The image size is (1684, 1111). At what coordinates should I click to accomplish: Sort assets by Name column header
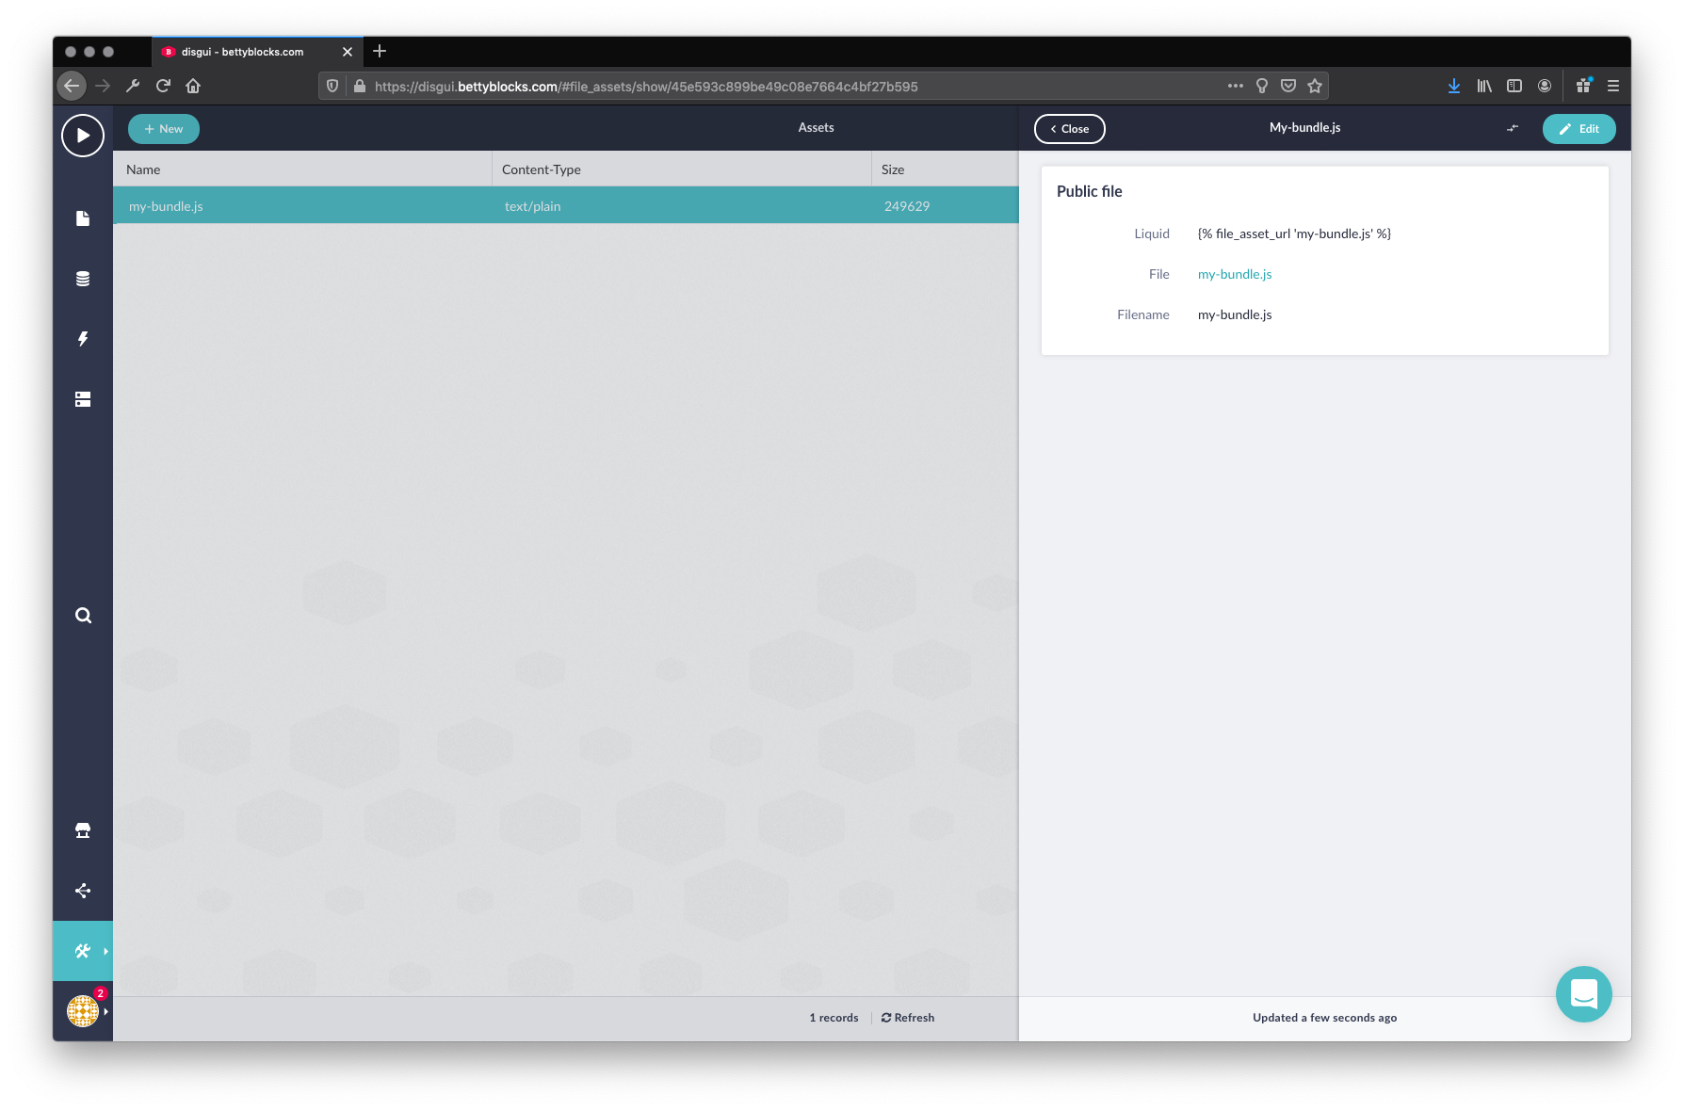click(143, 169)
